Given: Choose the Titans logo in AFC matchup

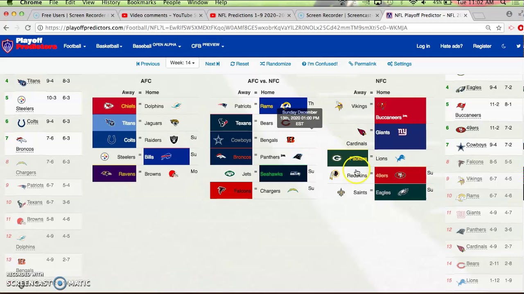Looking at the screenshot, I should tap(110, 123).
